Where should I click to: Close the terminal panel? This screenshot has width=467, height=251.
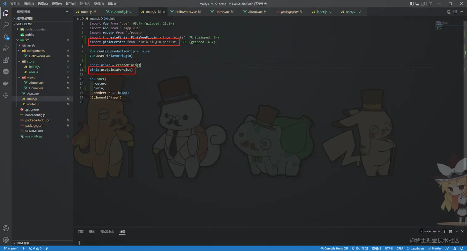click(x=462, y=231)
